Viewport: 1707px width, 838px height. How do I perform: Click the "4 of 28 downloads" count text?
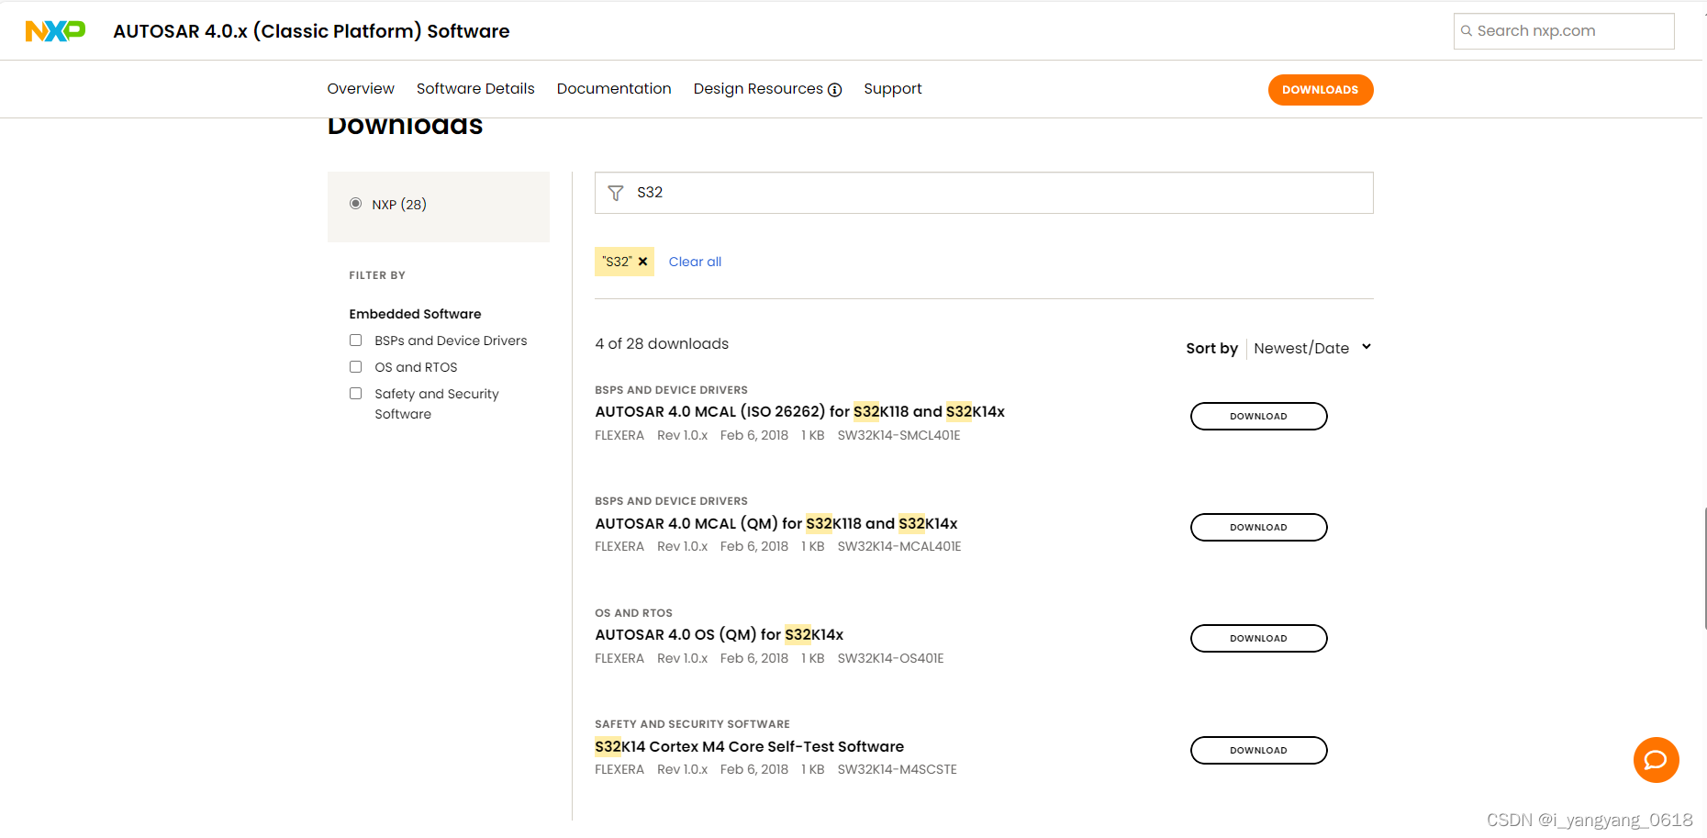(x=662, y=344)
